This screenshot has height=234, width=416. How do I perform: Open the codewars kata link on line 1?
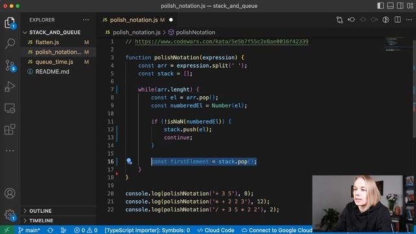pyautogui.click(x=222, y=42)
